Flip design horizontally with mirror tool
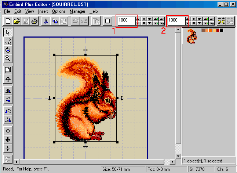Screen dimensions: 237x173 tap(8, 91)
